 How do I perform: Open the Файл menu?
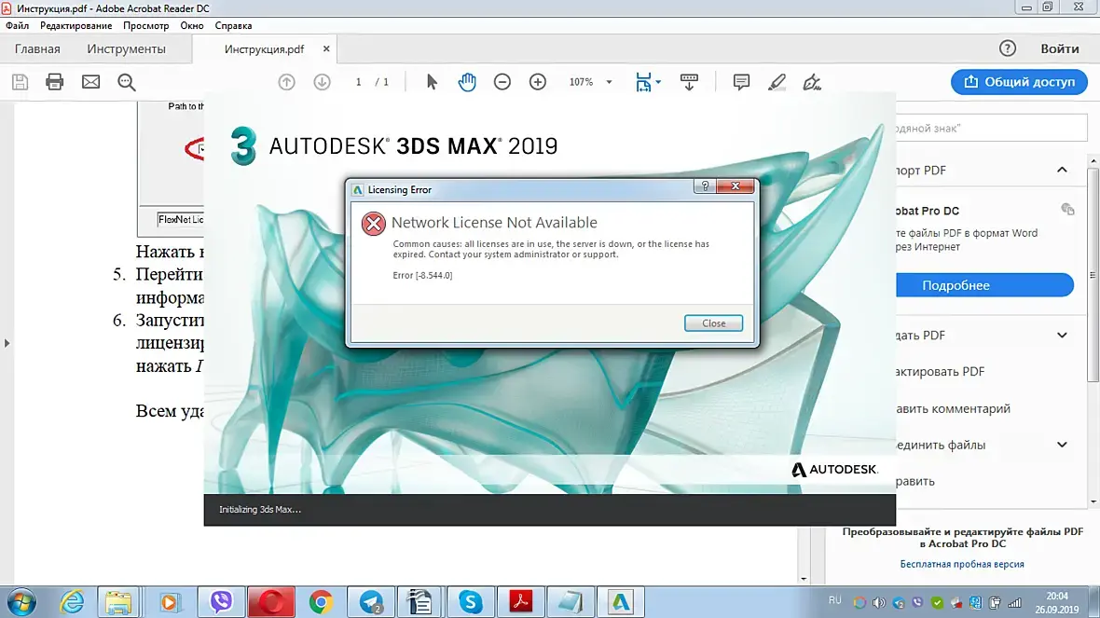(x=18, y=25)
